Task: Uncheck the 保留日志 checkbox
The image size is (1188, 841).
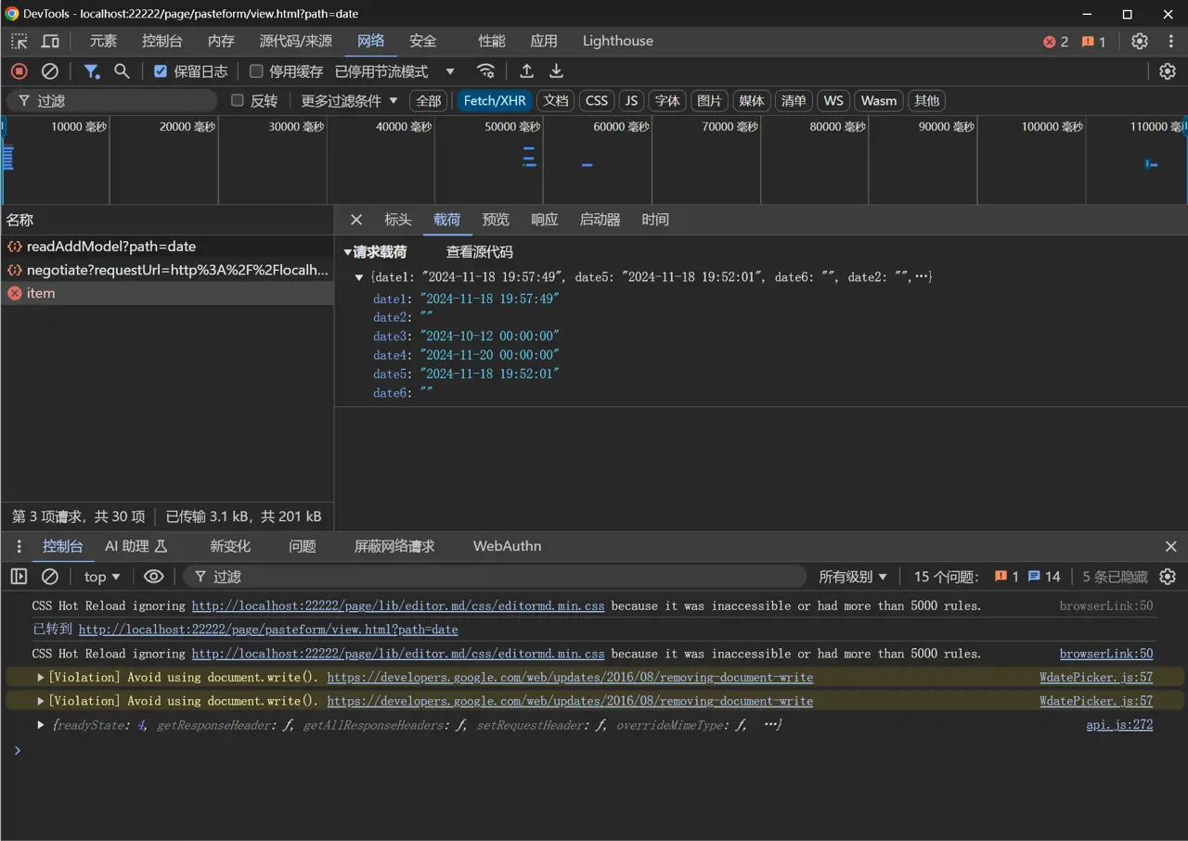Action: (161, 71)
